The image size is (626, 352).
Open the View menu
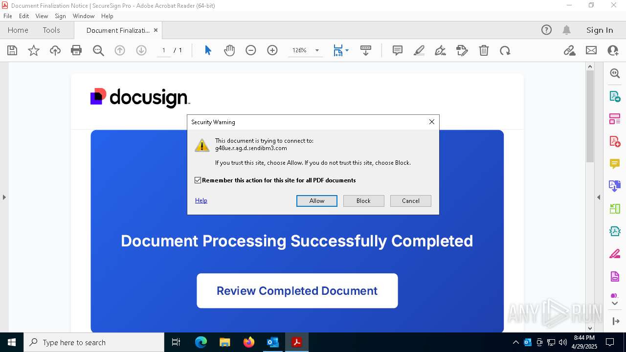tap(42, 16)
